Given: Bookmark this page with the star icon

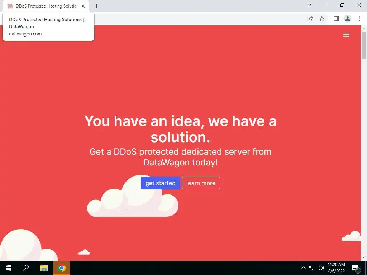Looking at the screenshot, I should coord(322,19).
